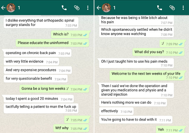Image resolution: width=189 pixels, height=133 pixels.
Task: Open contact info via name in right header
Action: click(x=114, y=8)
